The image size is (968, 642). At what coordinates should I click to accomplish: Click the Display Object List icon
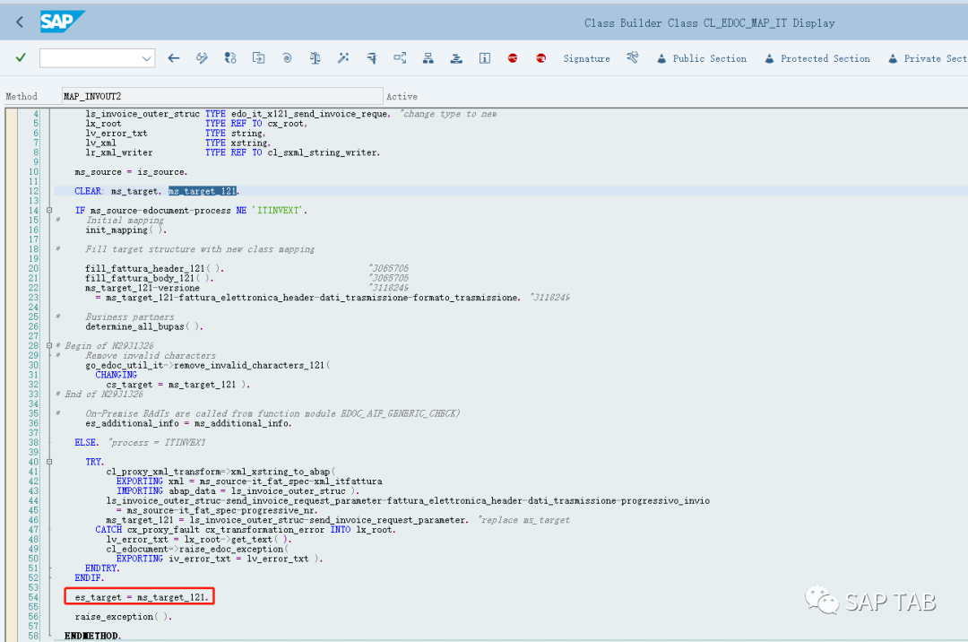[x=400, y=58]
